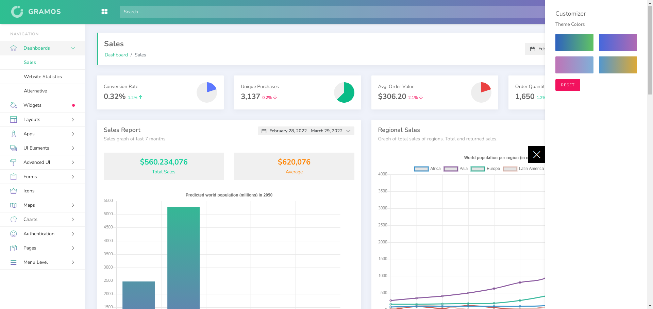
Task: Click the pink Widgets notification dot
Action: (73, 105)
